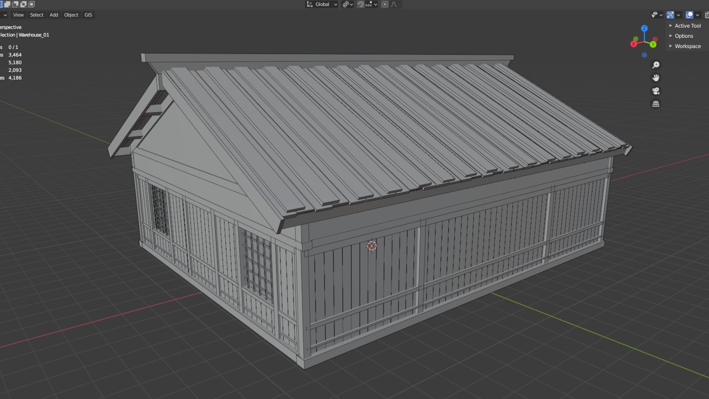Select the Extend Selection mode icon
This screenshot has width=709, height=399.
click(7, 4)
